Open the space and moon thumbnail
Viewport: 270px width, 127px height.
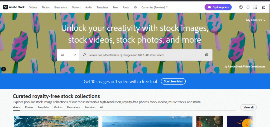210,121
